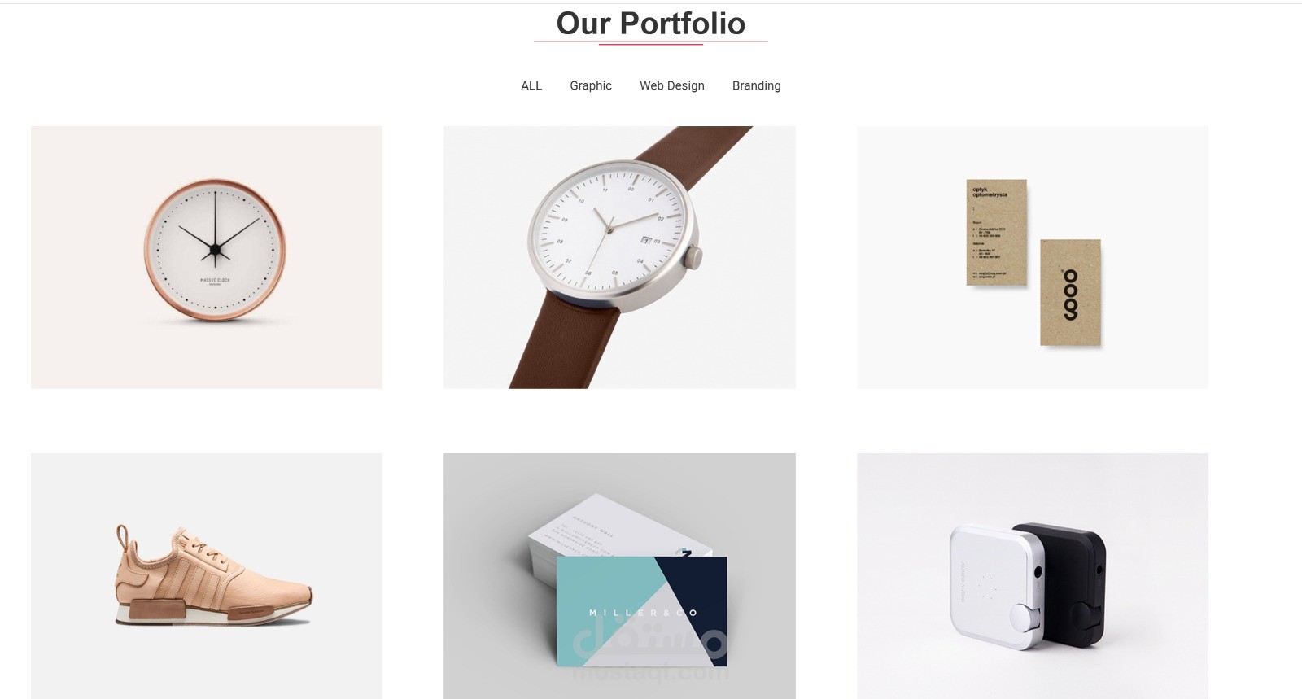The height and width of the screenshot is (699, 1302).
Task: View the Miller & Co card project
Action: [x=619, y=576]
